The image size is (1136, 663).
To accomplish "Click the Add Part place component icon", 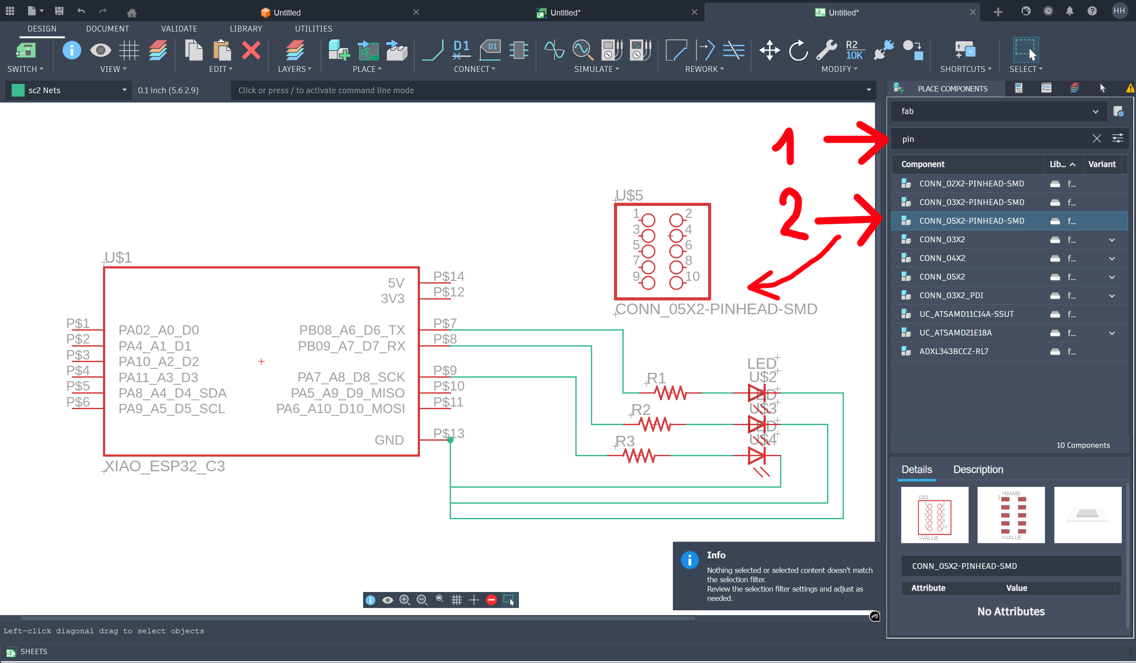I will (x=339, y=50).
